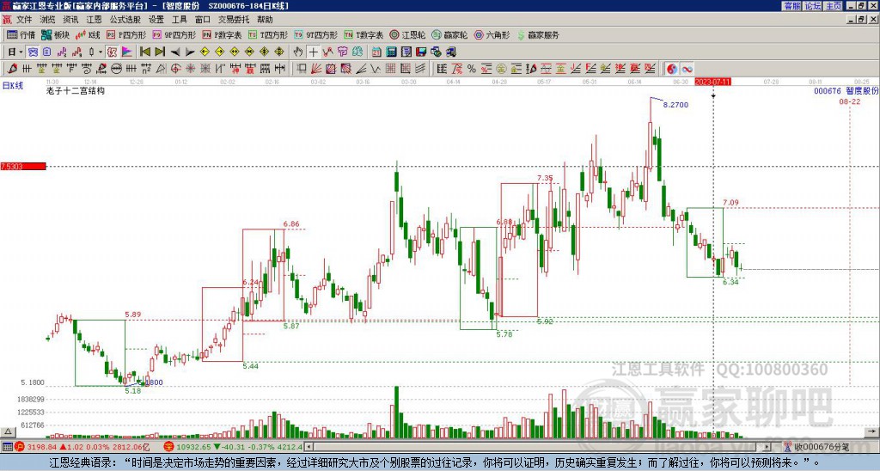Open the 9P四方形 tool

[174, 34]
